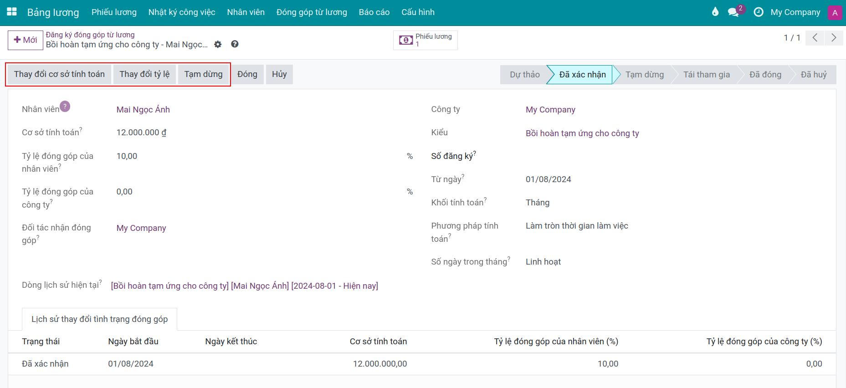Click the Tạm dừng action button
This screenshot has height=388, width=846.
204,74
